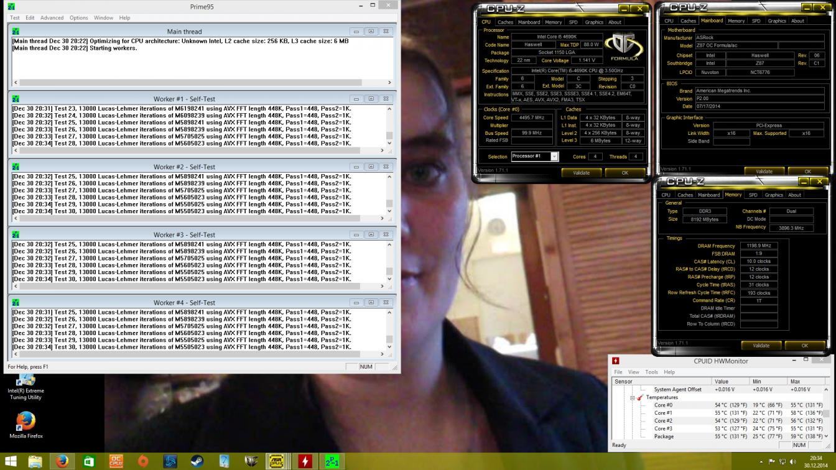Image resolution: width=836 pixels, height=470 pixels.
Task: Open Mozilla Firefox desktop shortcut
Action: 26,426
